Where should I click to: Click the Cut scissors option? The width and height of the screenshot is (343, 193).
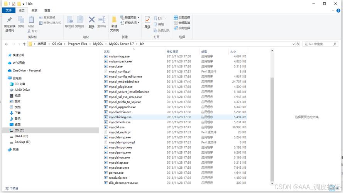click(32, 31)
